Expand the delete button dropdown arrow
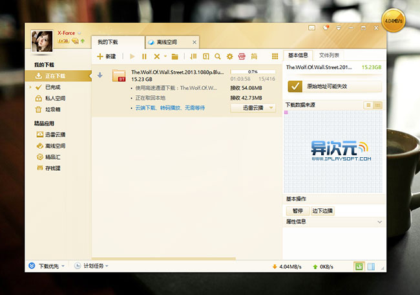The image size is (420, 295). 165,56
